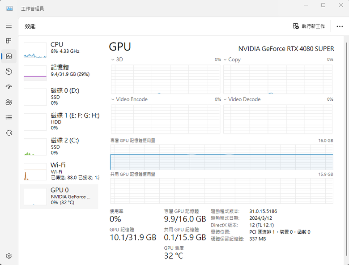Expand the Video Encode engine dropdown
The height and width of the screenshot is (265, 349).
click(113, 99)
